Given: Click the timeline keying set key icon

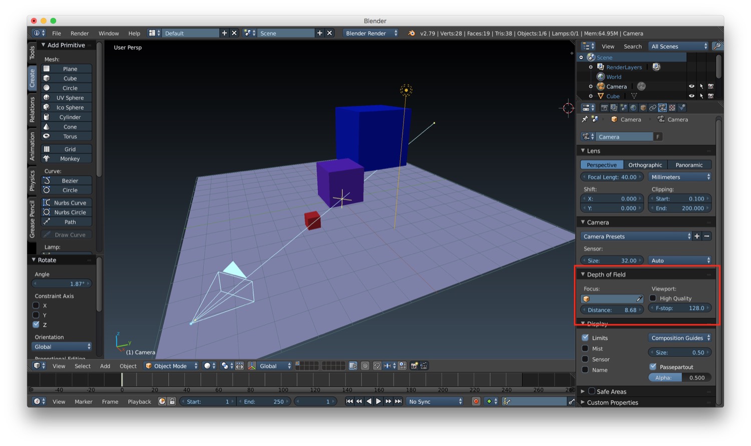Looking at the screenshot, I should click(x=507, y=401).
